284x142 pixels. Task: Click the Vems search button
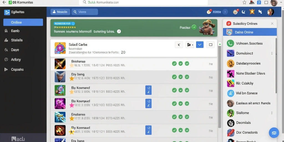[85, 12]
